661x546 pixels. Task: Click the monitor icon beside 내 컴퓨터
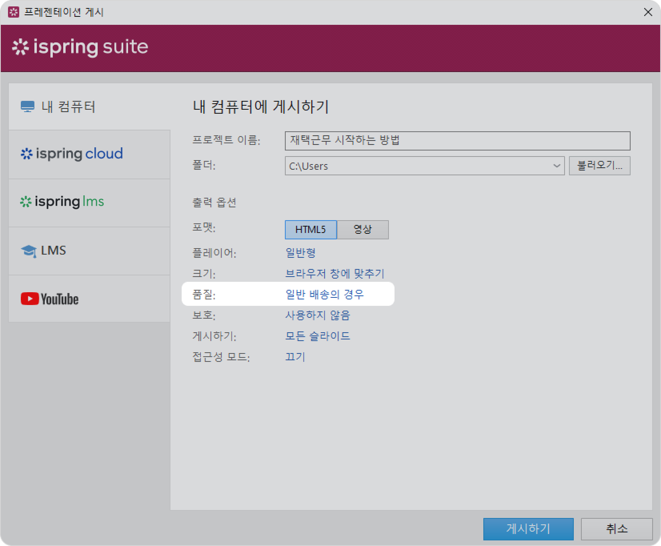tap(27, 107)
